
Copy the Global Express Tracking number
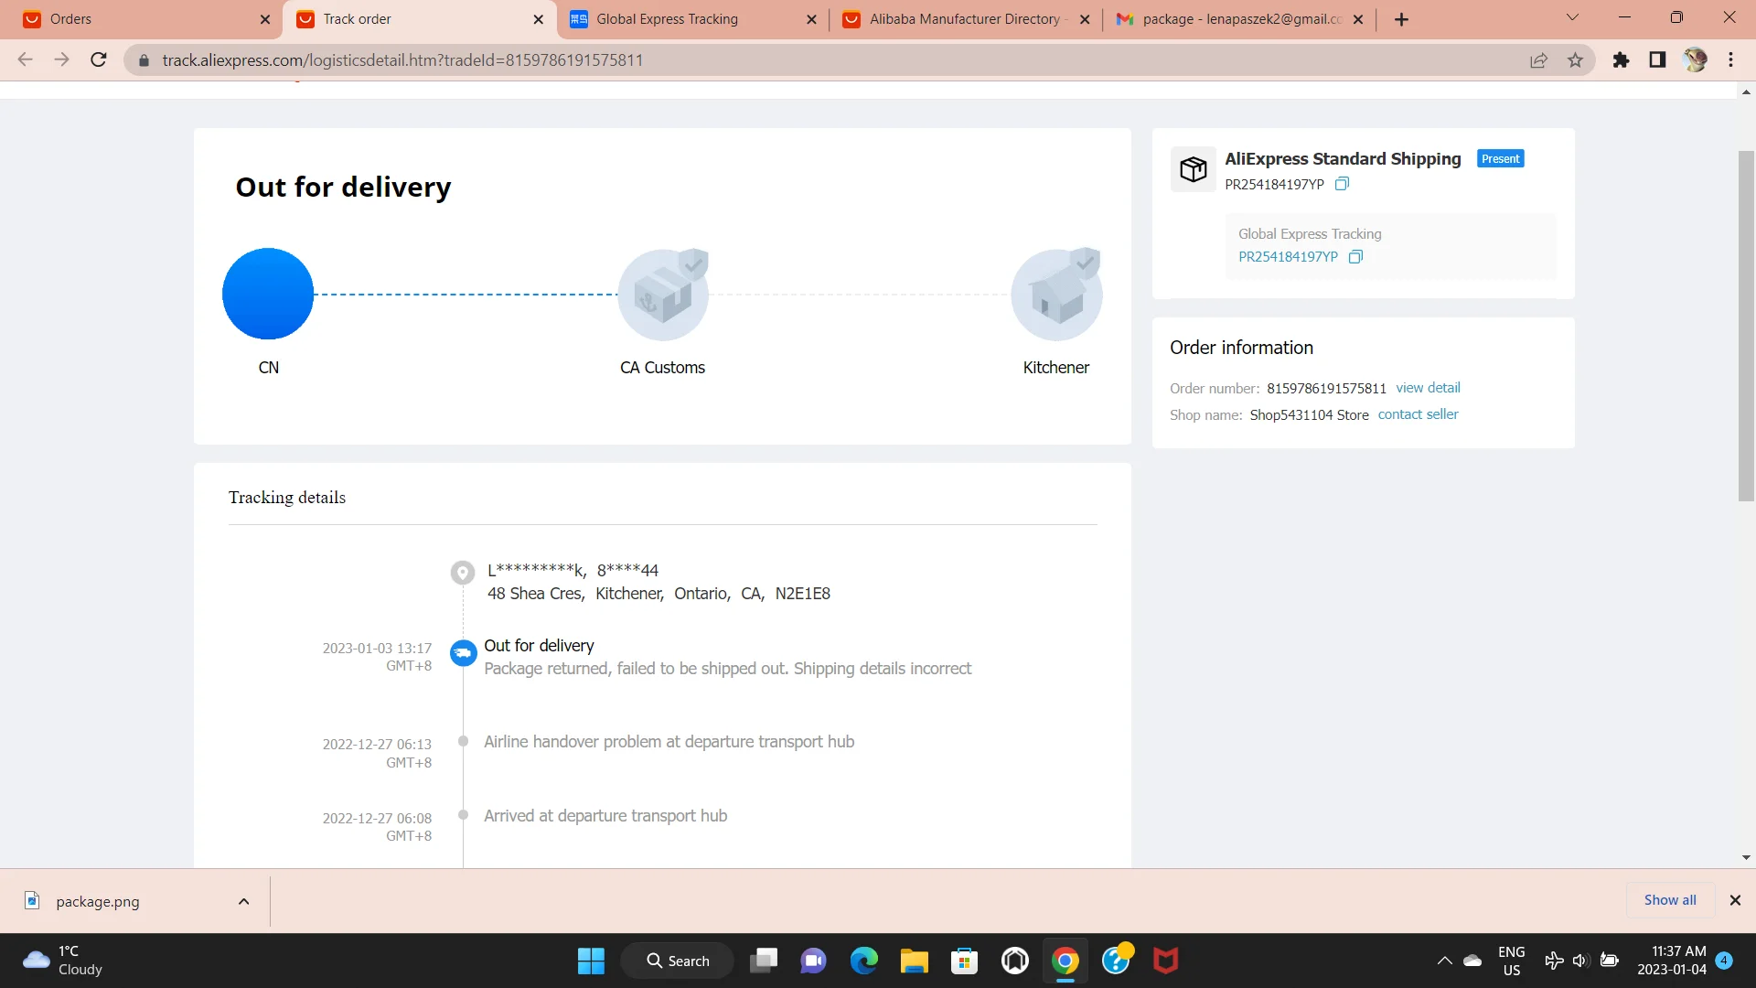coord(1355,257)
